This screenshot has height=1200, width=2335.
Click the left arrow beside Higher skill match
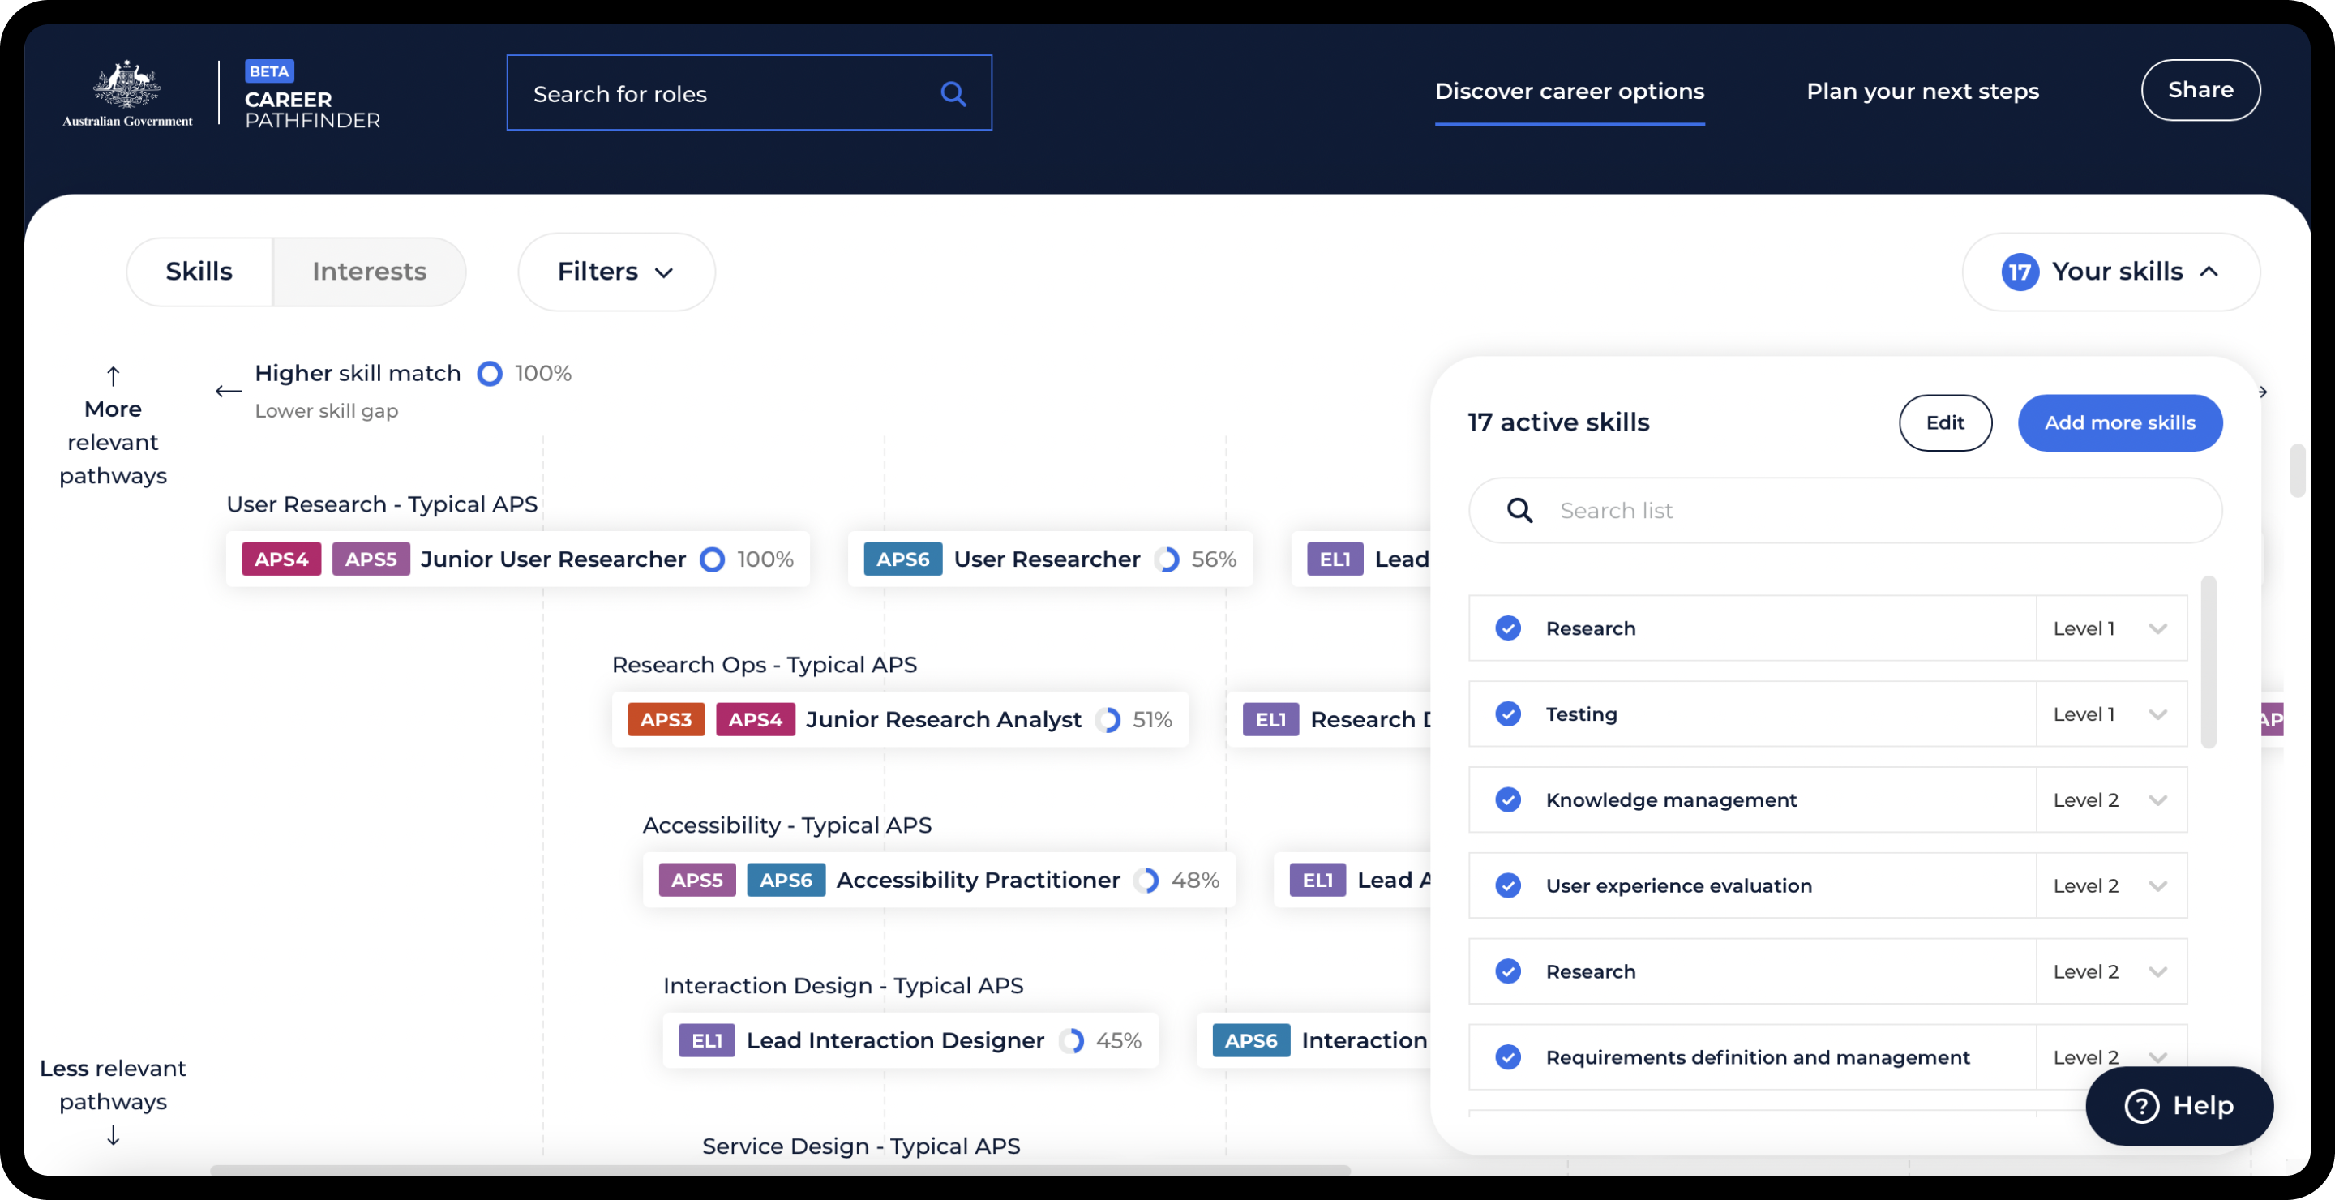click(x=229, y=392)
